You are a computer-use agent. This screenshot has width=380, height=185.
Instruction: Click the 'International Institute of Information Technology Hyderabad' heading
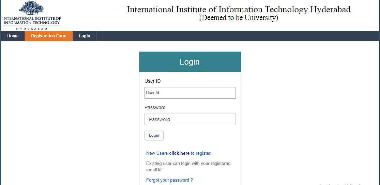click(239, 10)
